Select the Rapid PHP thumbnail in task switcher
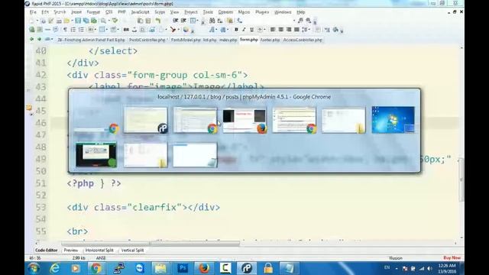The height and width of the screenshot is (275, 489). point(146,120)
